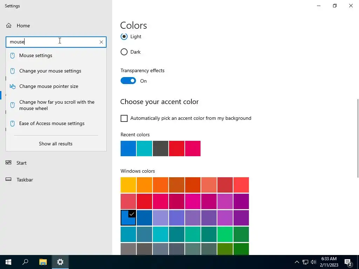Choose Change your mouse settings result
This screenshot has width=359, height=269.
[56, 71]
